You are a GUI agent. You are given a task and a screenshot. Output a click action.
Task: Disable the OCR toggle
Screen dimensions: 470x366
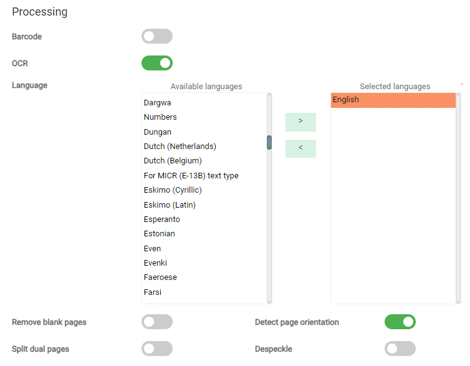pos(156,63)
